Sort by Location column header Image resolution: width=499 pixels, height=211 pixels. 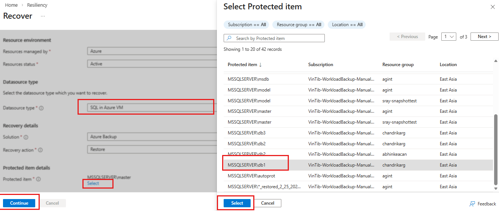(448, 65)
